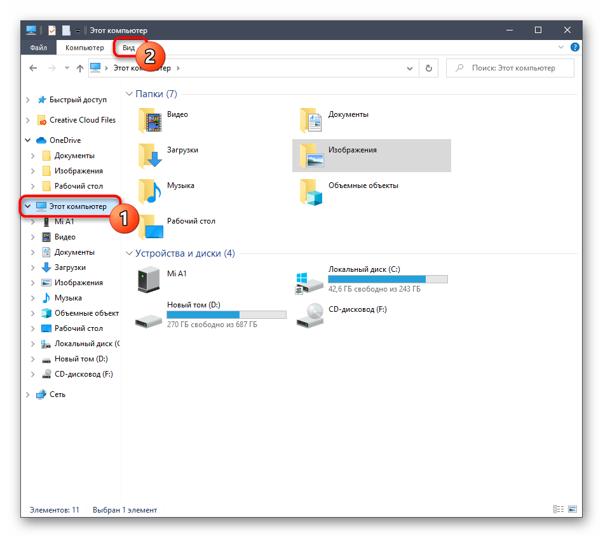Collapse the Устройства и диски (4) group
The image size is (603, 538).
(x=129, y=253)
